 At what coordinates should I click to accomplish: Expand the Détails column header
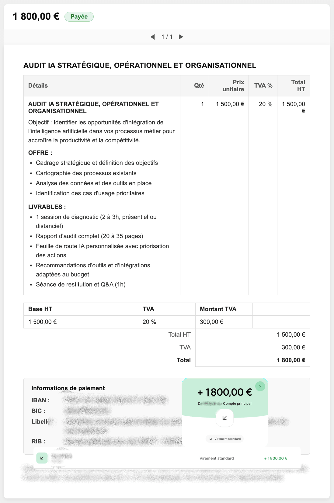pyautogui.click(x=37, y=85)
